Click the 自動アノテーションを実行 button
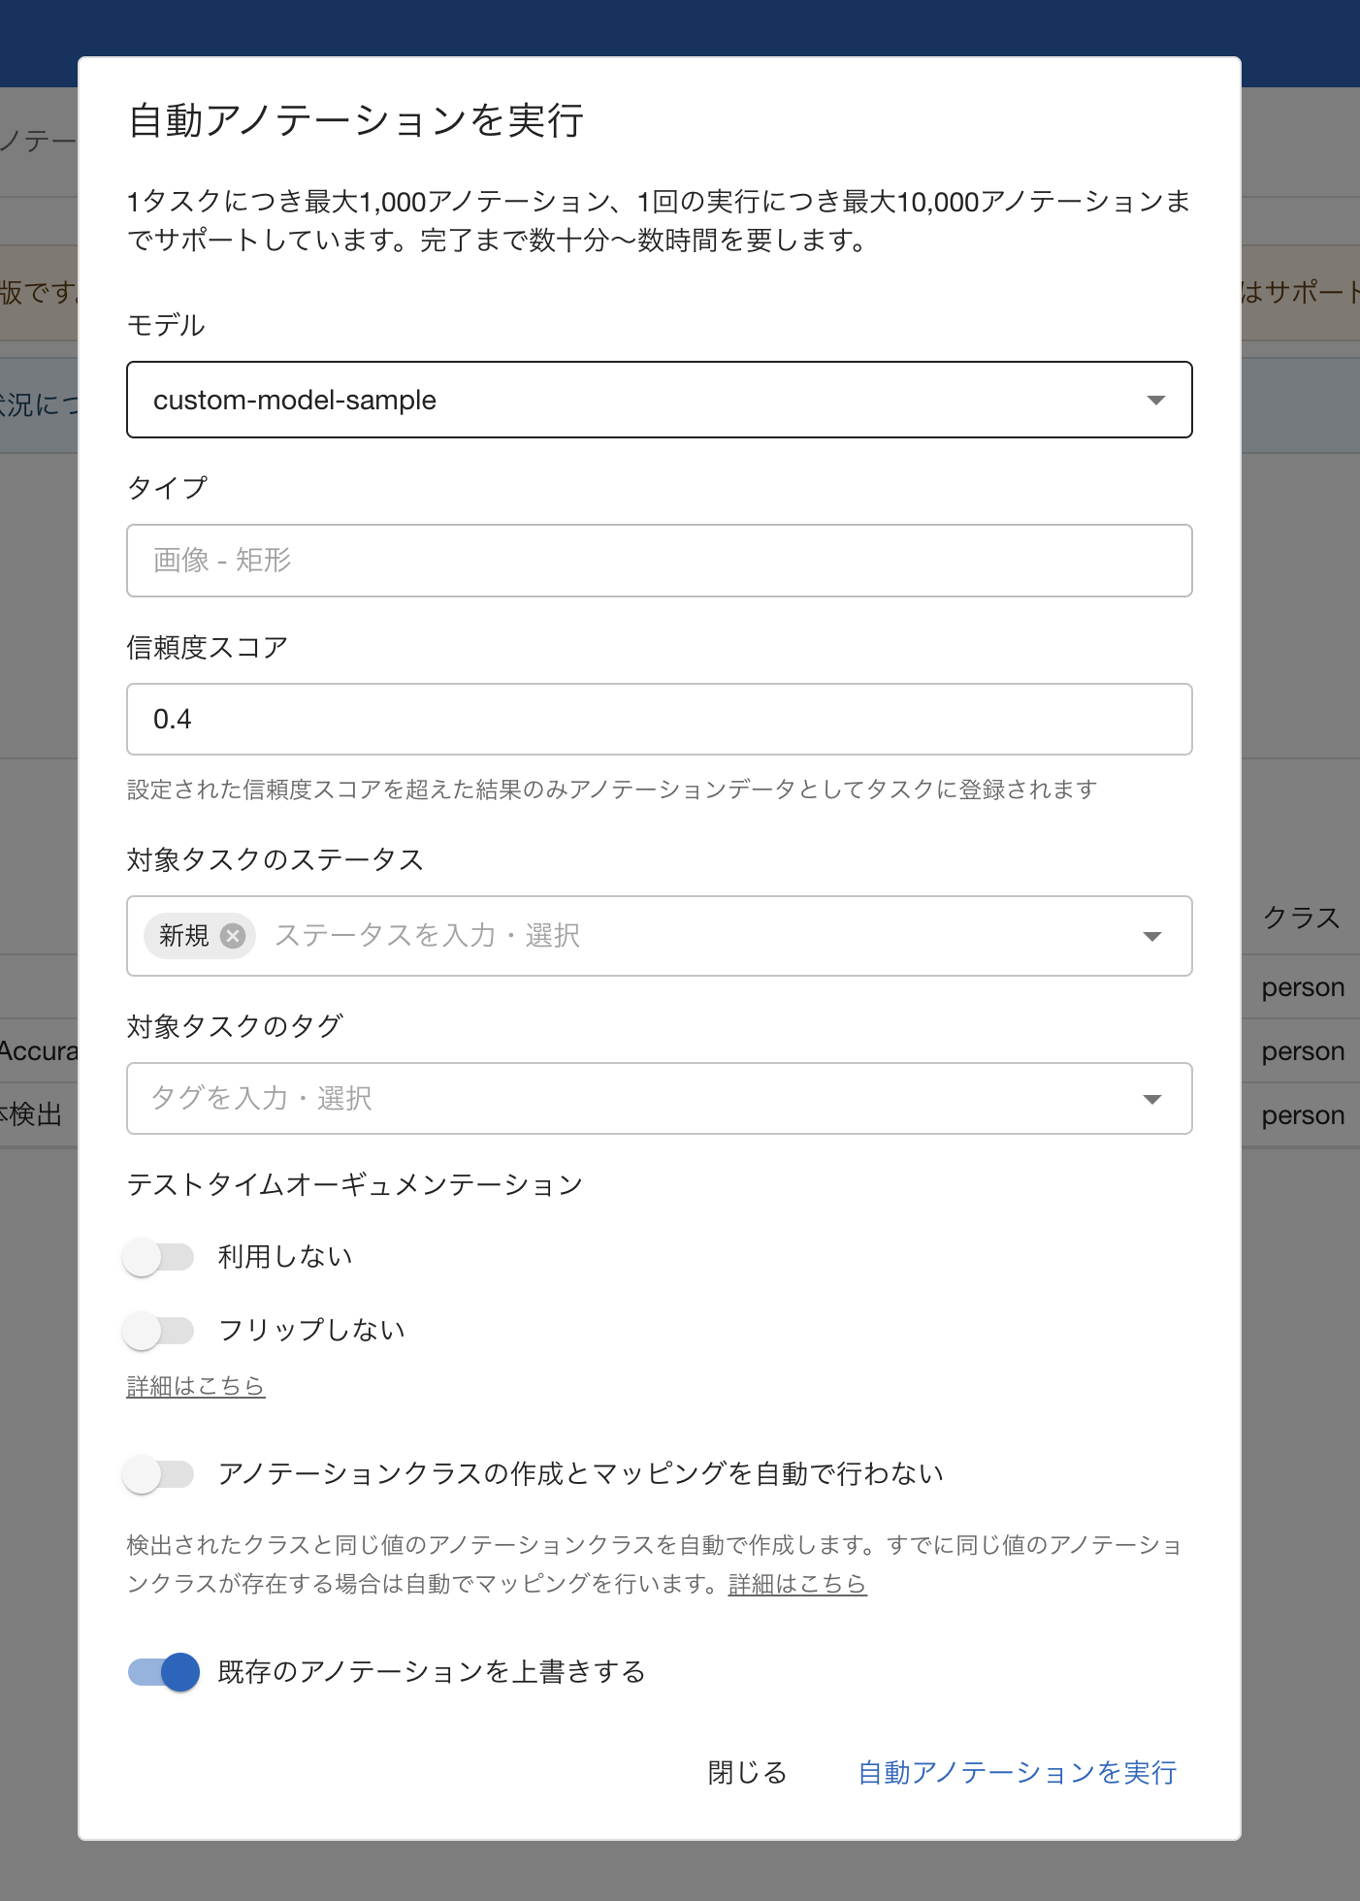 click(1018, 1773)
